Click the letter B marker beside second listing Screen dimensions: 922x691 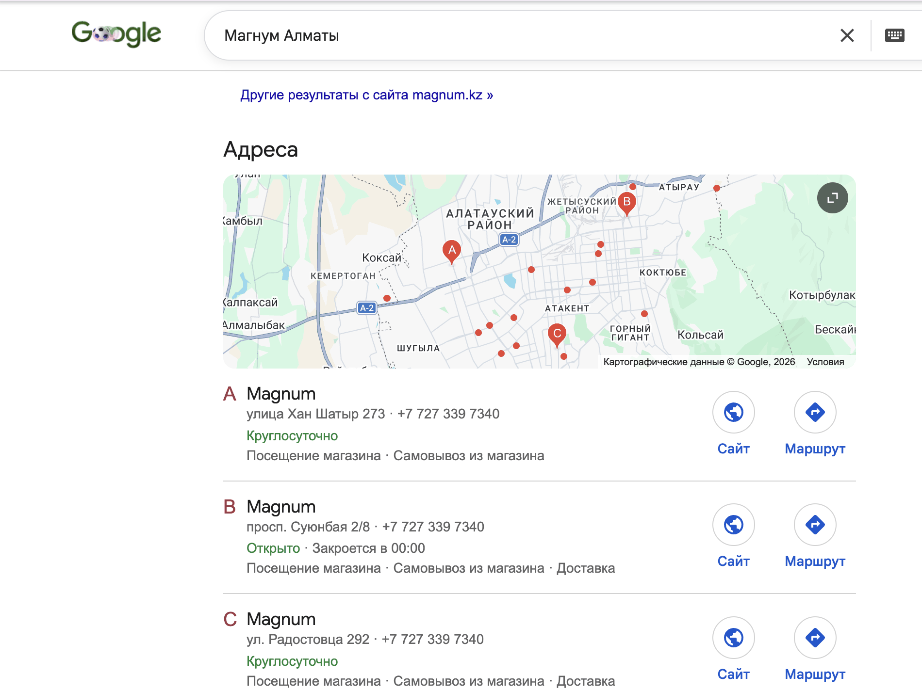click(x=230, y=507)
